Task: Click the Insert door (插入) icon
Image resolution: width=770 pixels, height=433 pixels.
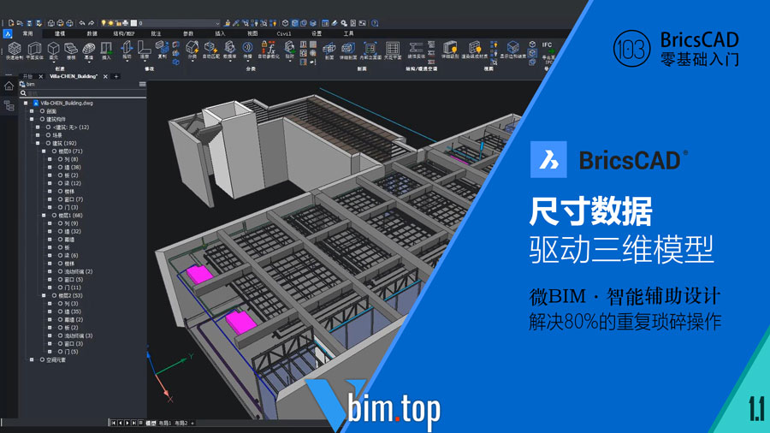Action: (106, 49)
